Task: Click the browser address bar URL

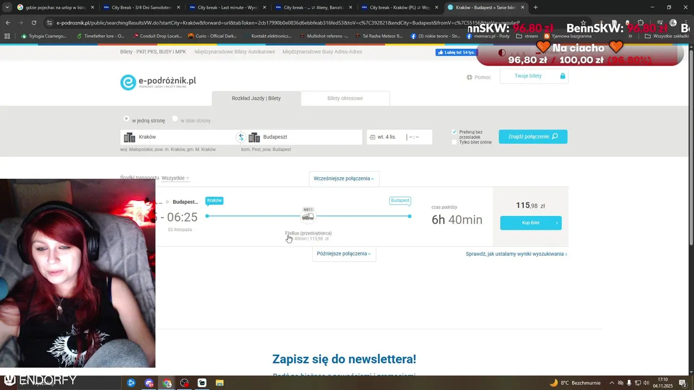Action: [x=287, y=23]
